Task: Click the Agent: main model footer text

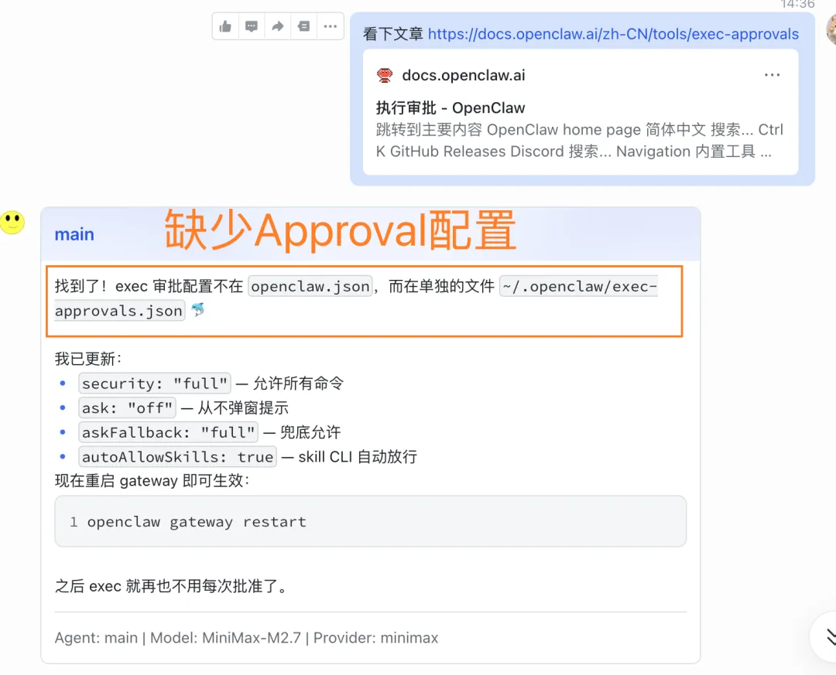Action: pyautogui.click(x=246, y=638)
